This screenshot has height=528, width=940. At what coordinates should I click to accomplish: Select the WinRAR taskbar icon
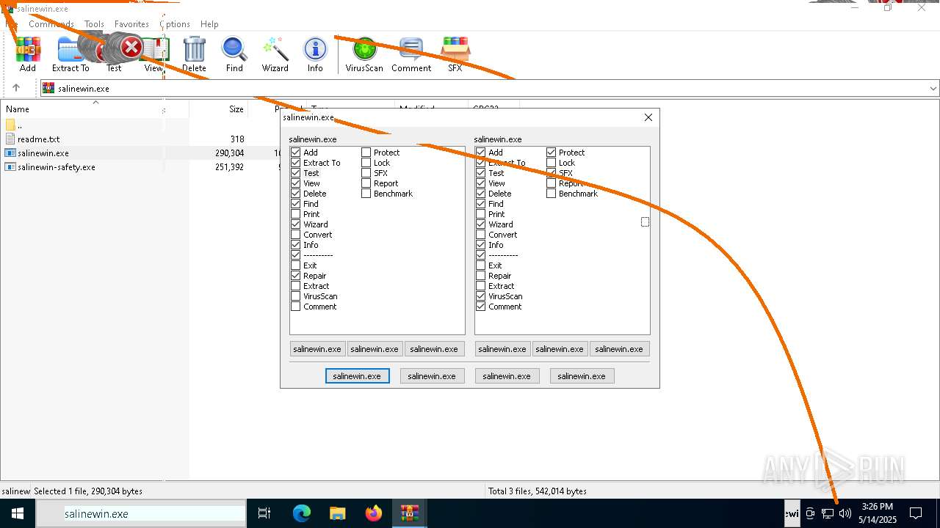(x=409, y=513)
